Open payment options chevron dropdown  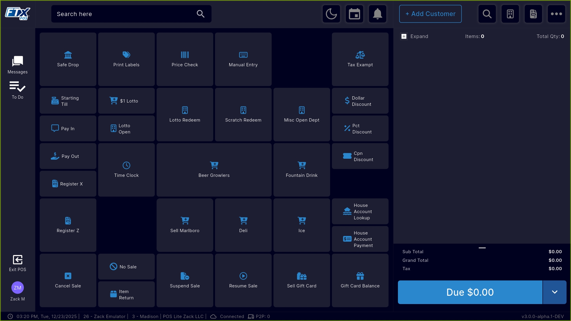click(x=555, y=292)
